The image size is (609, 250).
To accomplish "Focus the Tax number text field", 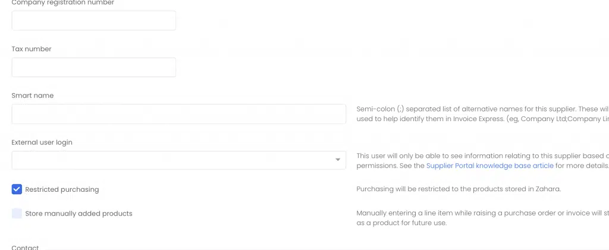I will [x=93, y=68].
